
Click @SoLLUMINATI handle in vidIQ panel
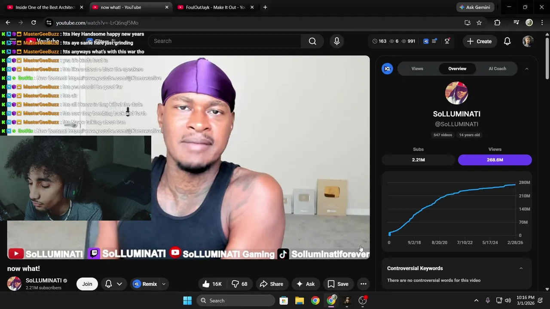pyautogui.click(x=456, y=124)
